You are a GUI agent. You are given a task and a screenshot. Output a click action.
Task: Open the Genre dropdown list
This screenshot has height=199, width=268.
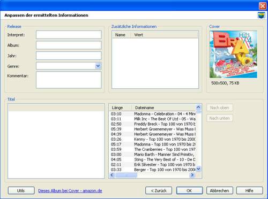(x=98, y=66)
